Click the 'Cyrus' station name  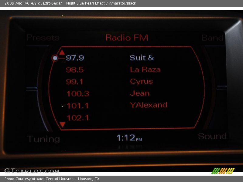[141, 82]
